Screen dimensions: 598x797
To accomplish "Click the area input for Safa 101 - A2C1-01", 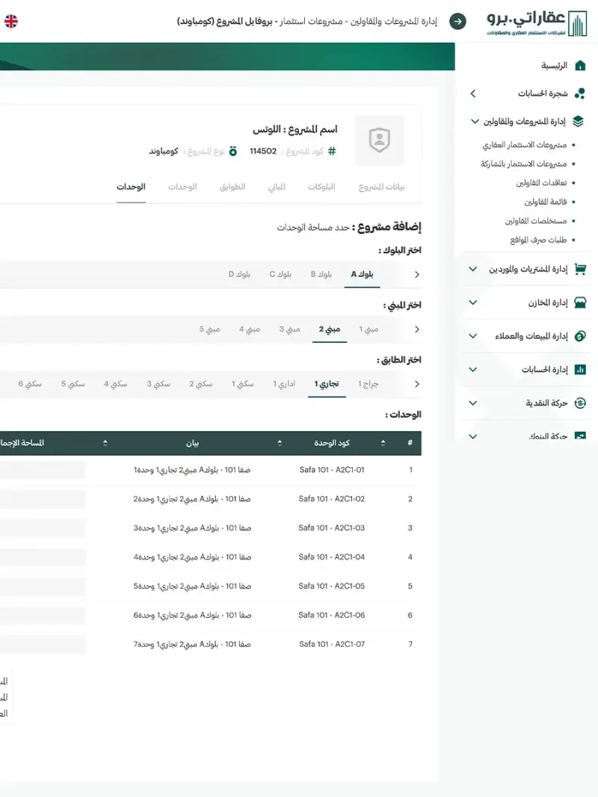I will (42, 470).
